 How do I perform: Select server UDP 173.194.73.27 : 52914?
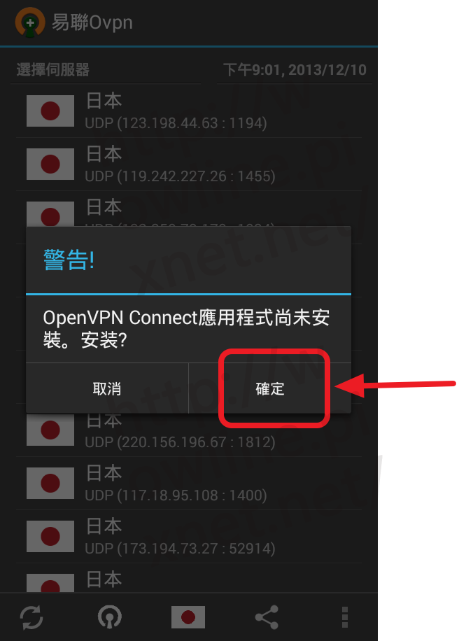[189, 536]
